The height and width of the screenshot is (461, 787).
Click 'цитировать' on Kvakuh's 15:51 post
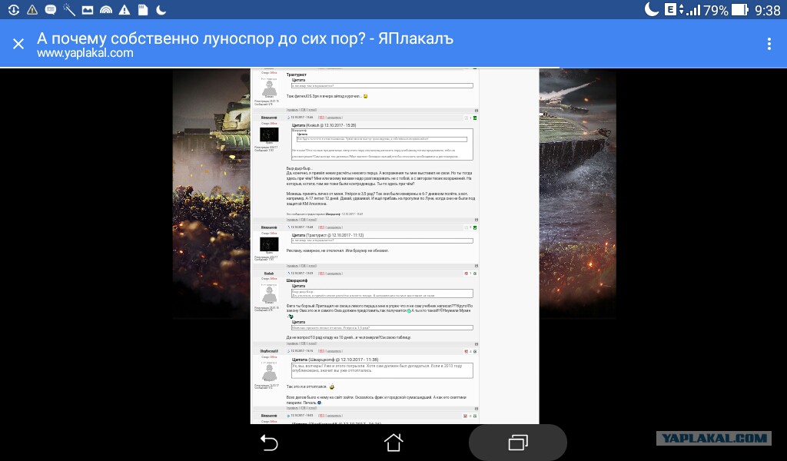[334, 274]
